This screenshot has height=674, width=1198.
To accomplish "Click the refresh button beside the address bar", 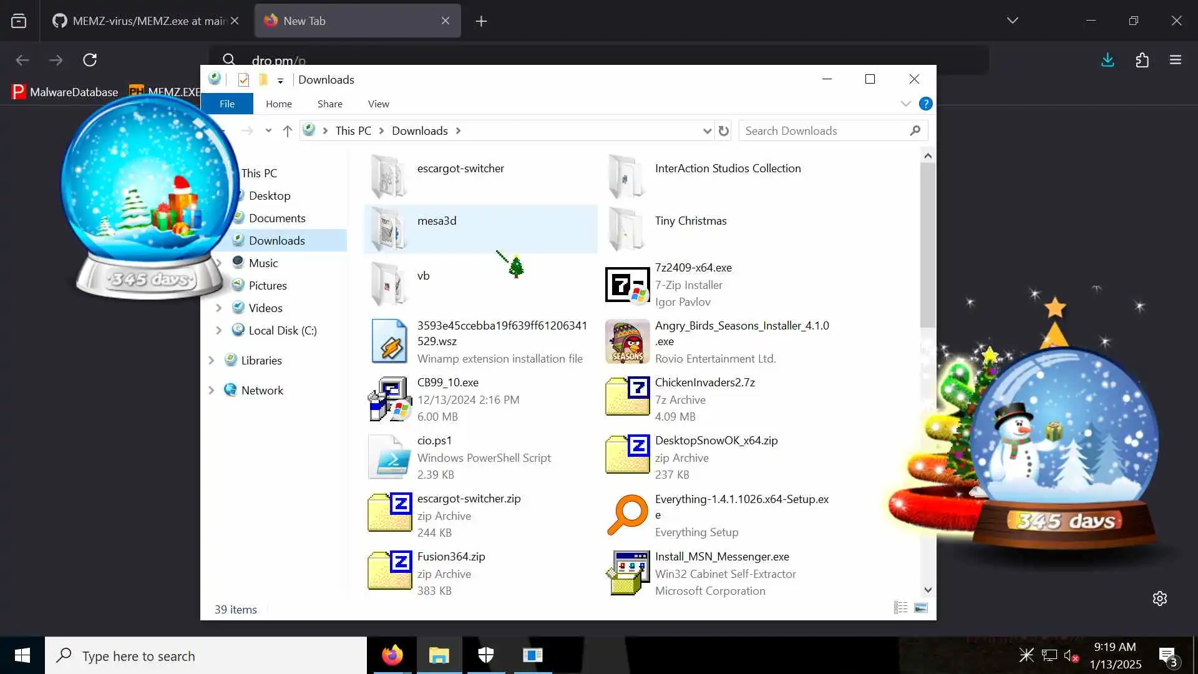I will (x=724, y=131).
